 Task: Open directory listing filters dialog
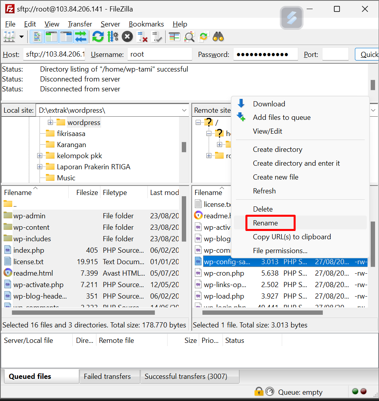174,37
